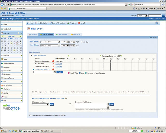The width and height of the screenshot is (166, 133).
Task: Open the Search engine Google dropdown
Action: (146, 16)
